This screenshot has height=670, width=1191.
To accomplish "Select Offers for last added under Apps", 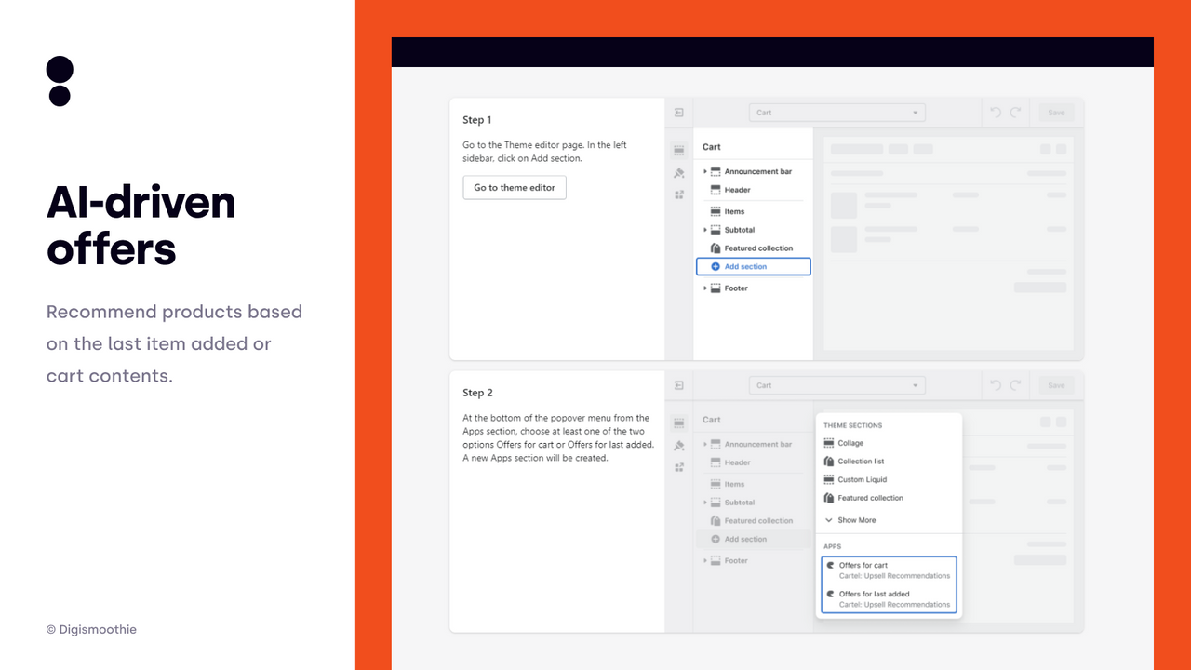I will [873, 594].
